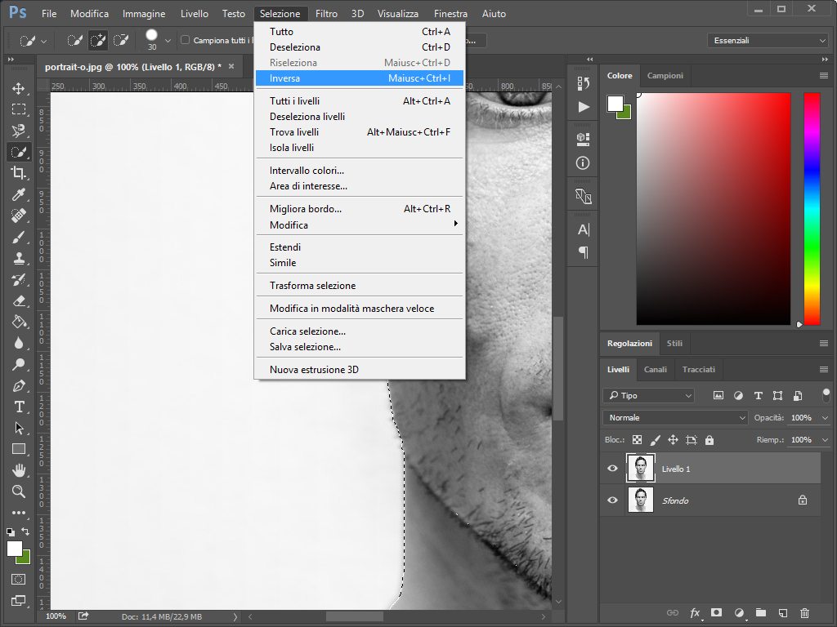The image size is (837, 627).
Task: Hide the Livello 1 layer
Action: pos(613,469)
